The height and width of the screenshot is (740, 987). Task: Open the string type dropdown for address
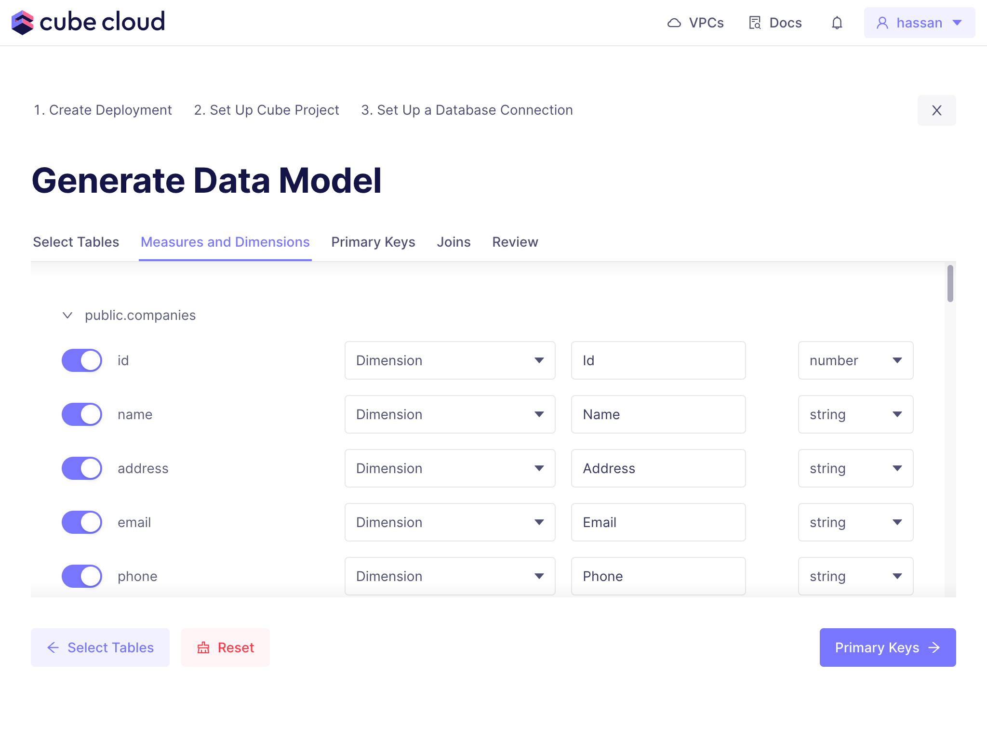[856, 468]
